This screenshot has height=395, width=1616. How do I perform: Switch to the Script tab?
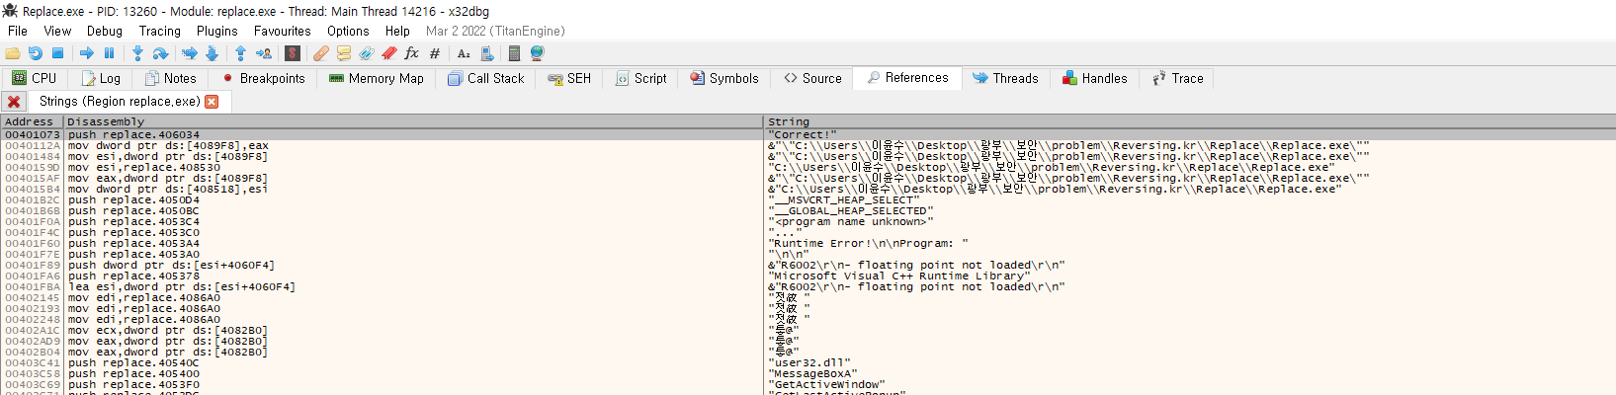[x=640, y=78]
